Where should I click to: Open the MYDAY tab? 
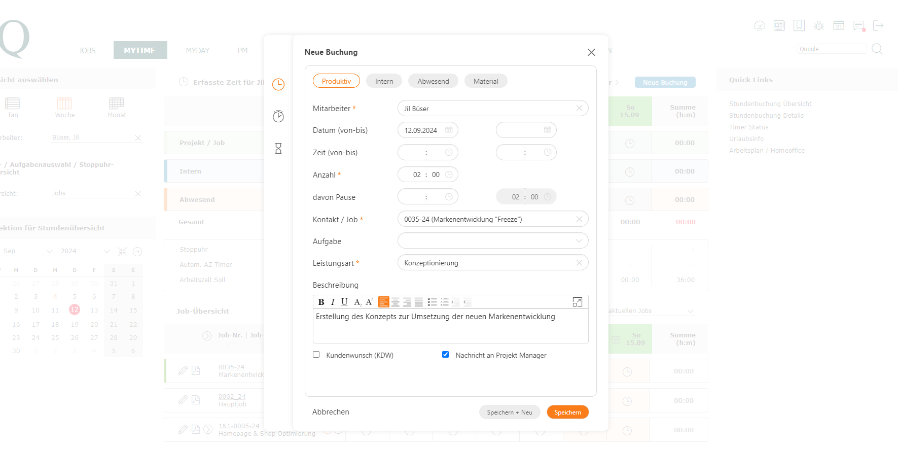197,51
